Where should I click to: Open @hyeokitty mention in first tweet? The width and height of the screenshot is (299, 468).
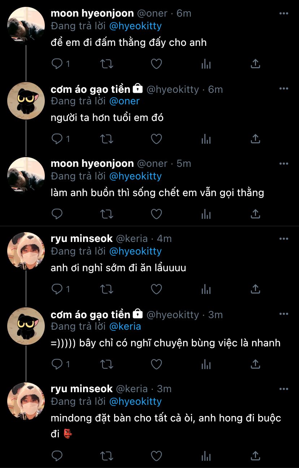tap(135, 26)
